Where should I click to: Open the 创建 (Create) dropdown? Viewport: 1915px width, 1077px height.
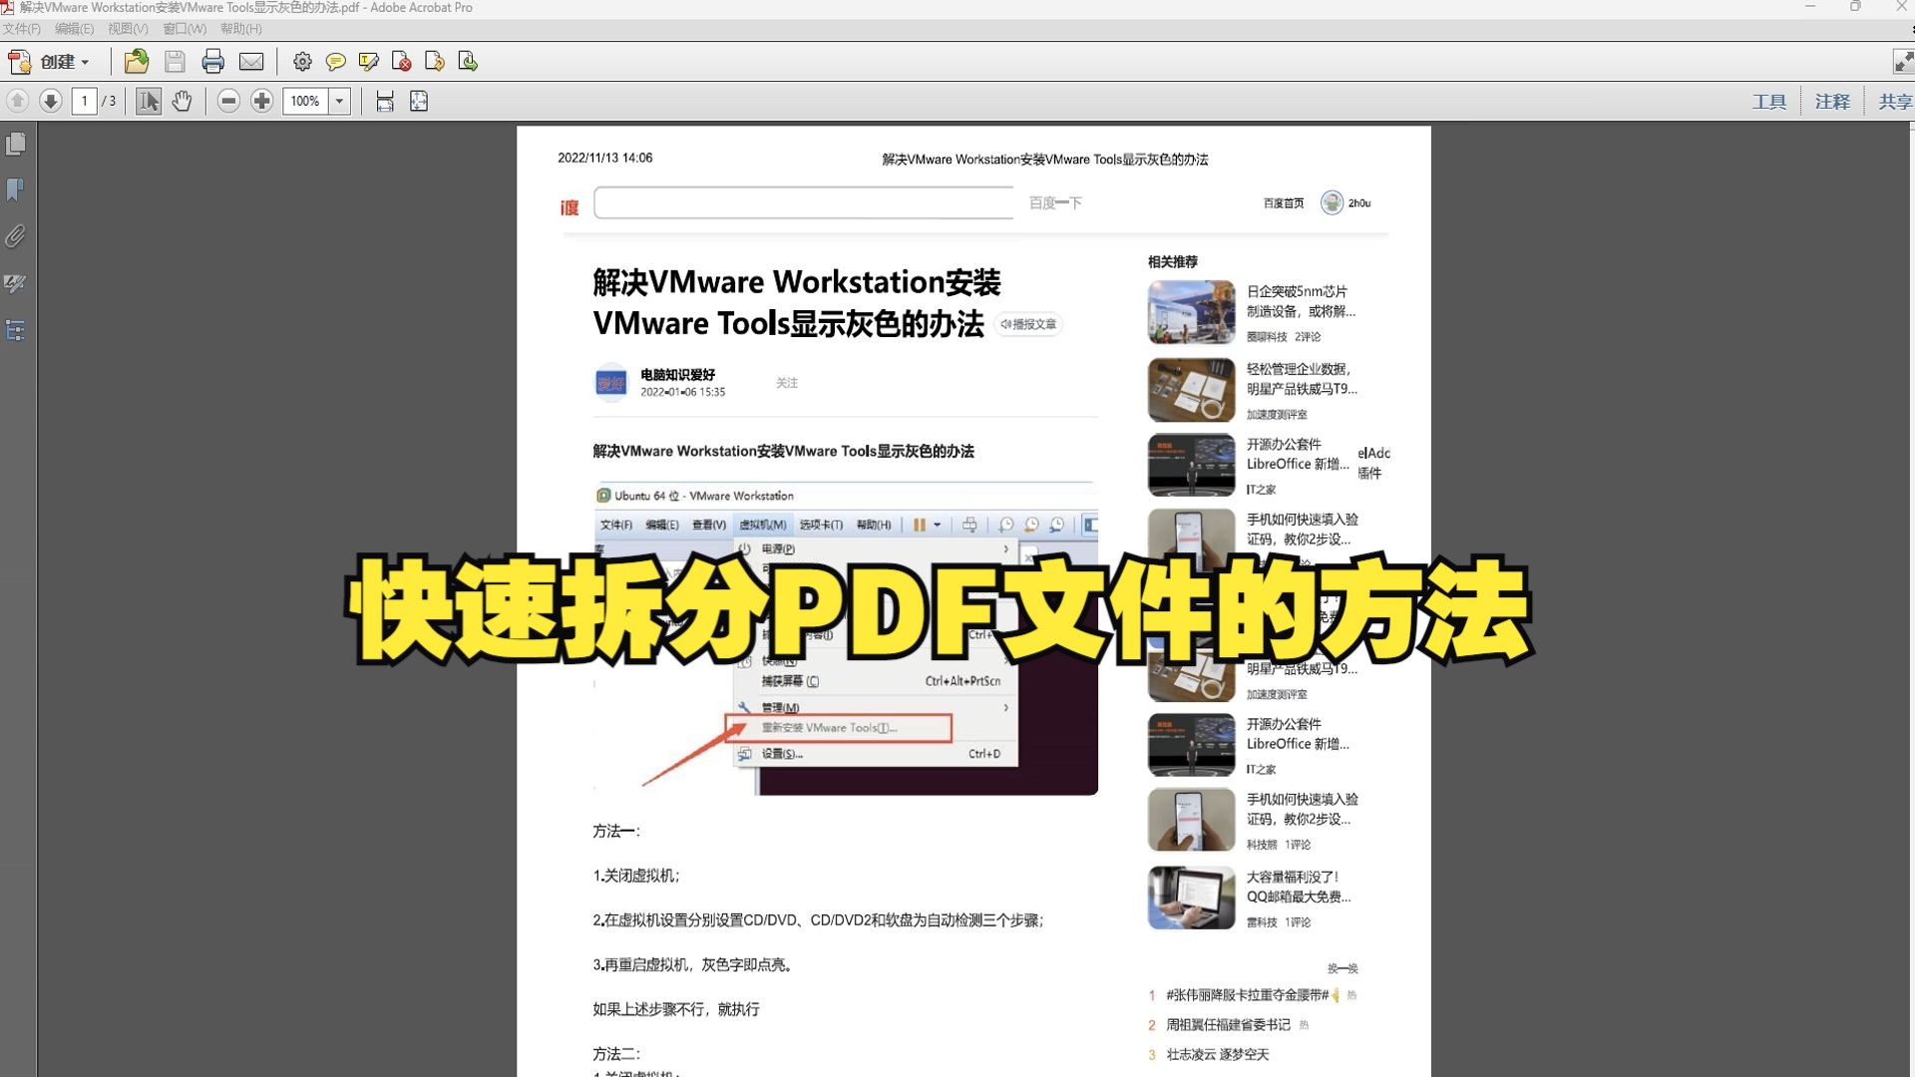pos(62,61)
